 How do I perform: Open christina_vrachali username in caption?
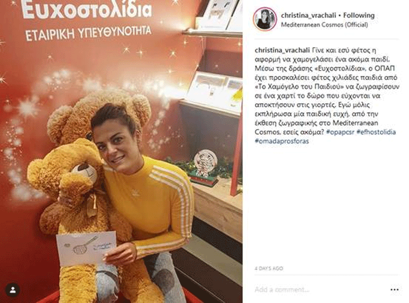[x=282, y=50]
